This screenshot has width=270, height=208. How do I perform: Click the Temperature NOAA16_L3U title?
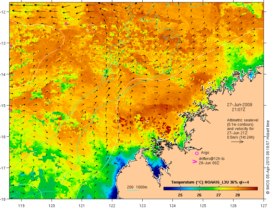click(210, 182)
